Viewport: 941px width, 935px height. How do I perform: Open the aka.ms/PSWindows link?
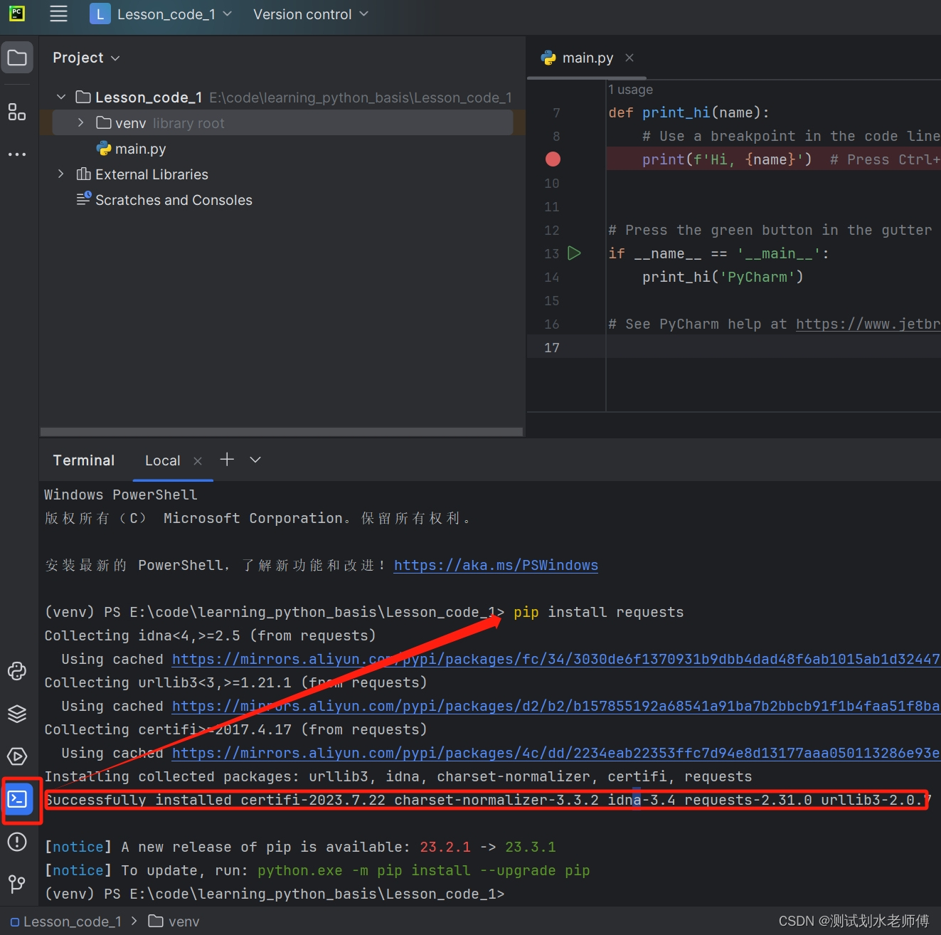point(496,565)
